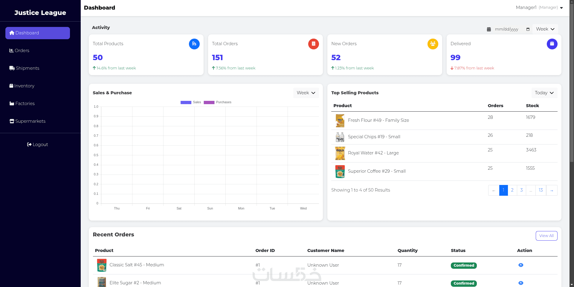The height and width of the screenshot is (287, 574).
Task: Open the Dashboard page in the sidebar
Action: tap(38, 33)
